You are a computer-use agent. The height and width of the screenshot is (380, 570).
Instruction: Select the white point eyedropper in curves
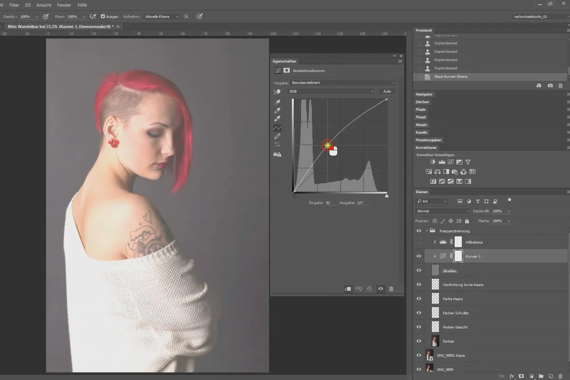(x=278, y=119)
